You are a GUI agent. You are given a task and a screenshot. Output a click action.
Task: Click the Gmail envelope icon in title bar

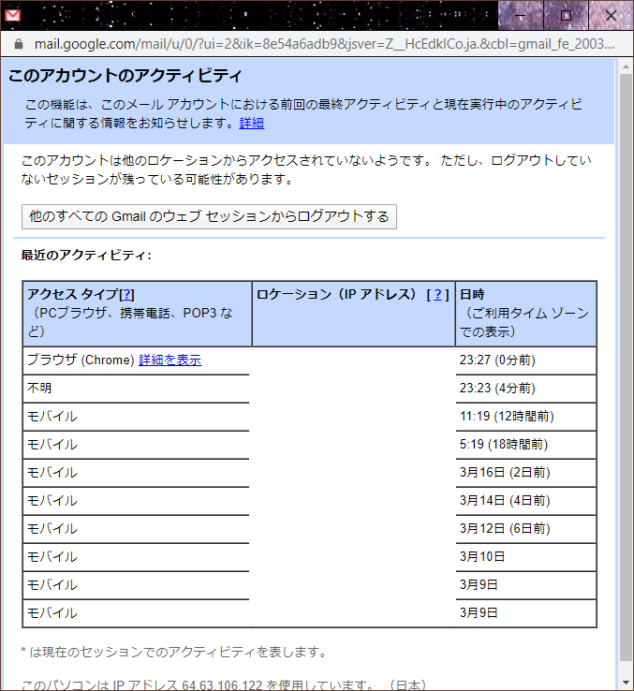click(x=12, y=15)
